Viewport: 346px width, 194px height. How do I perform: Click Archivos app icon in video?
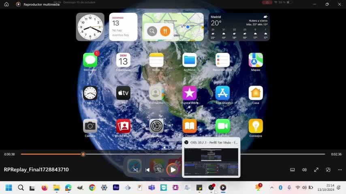189,60
